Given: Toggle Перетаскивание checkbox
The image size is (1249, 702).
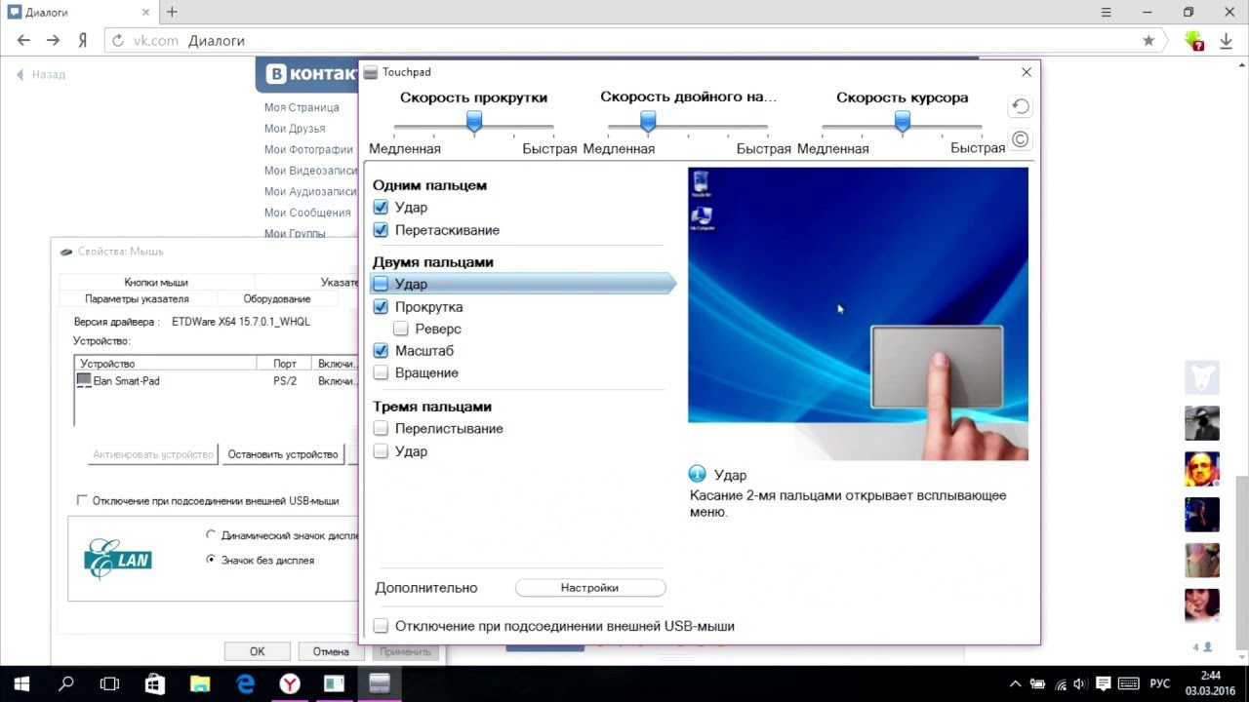Looking at the screenshot, I should point(381,230).
